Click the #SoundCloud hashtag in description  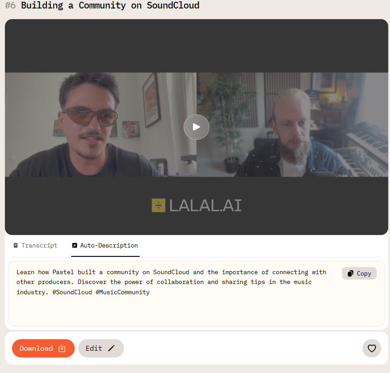pyautogui.click(x=72, y=292)
